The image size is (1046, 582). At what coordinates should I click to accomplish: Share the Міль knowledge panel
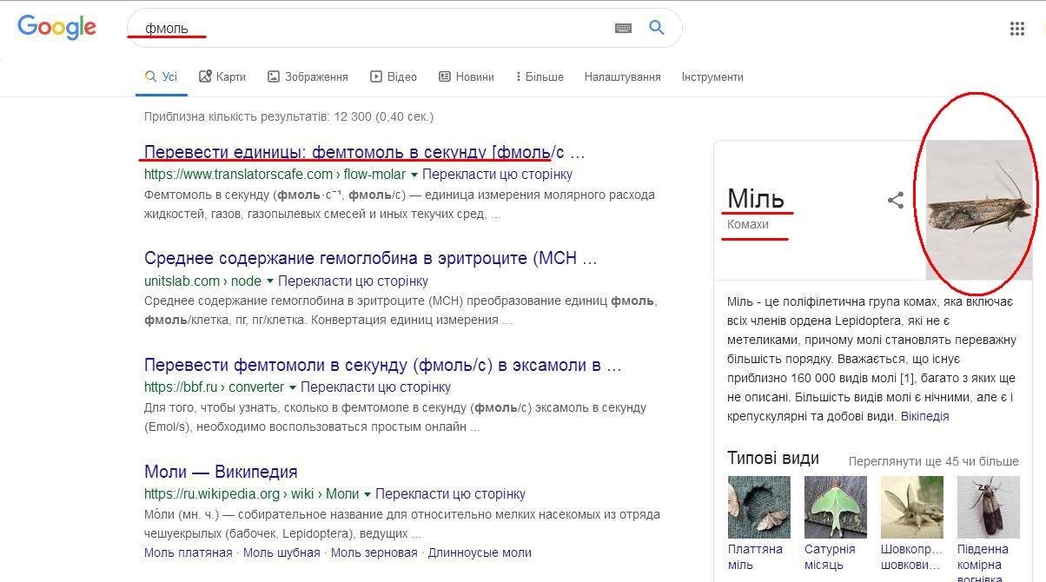[x=895, y=201]
